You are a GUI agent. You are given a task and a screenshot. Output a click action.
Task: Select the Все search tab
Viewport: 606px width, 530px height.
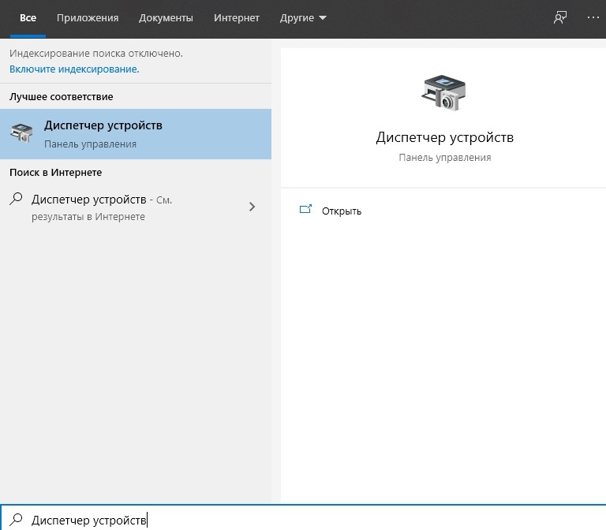(28, 18)
